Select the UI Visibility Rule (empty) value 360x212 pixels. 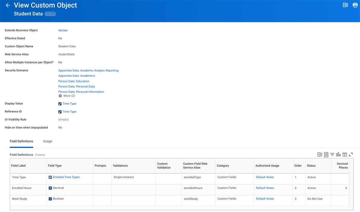click(63, 120)
